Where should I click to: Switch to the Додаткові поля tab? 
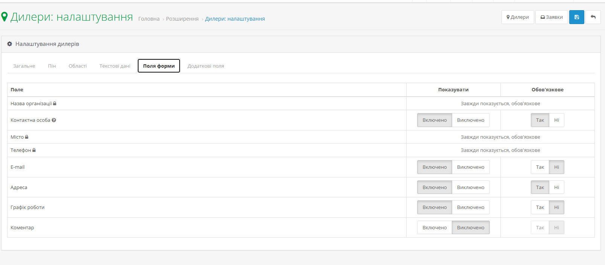point(206,66)
